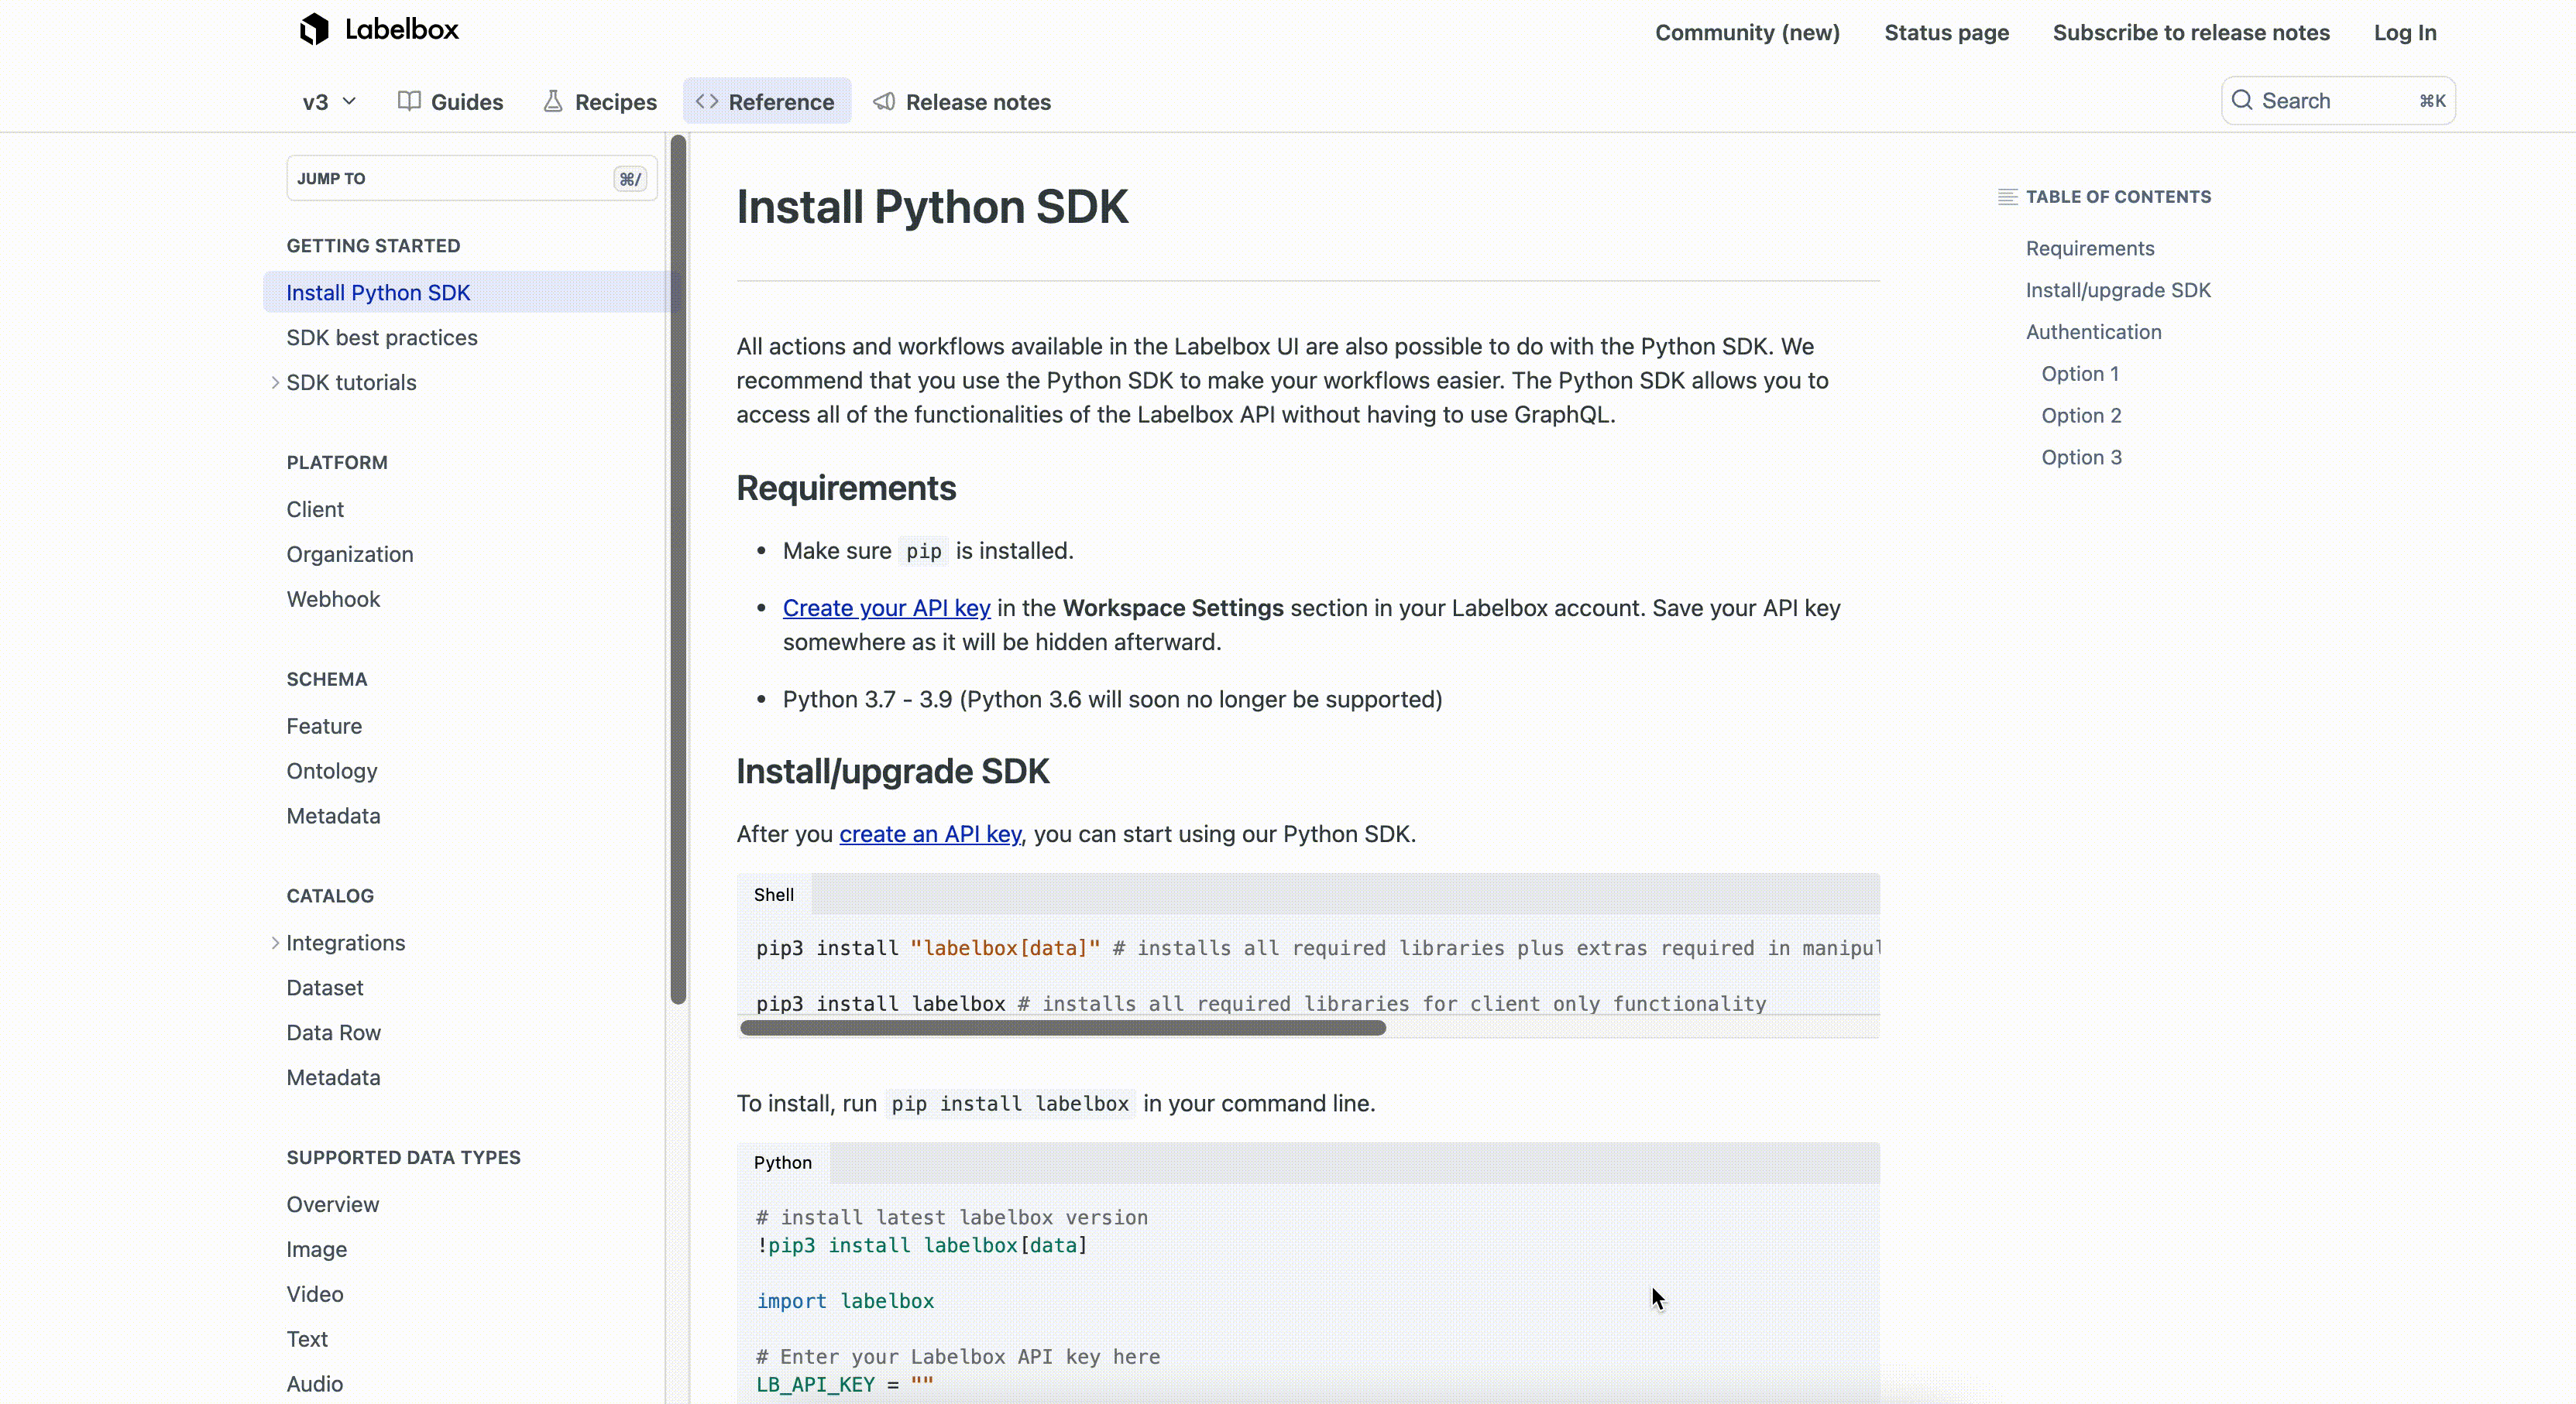Open the Text data type page

point(307,1340)
